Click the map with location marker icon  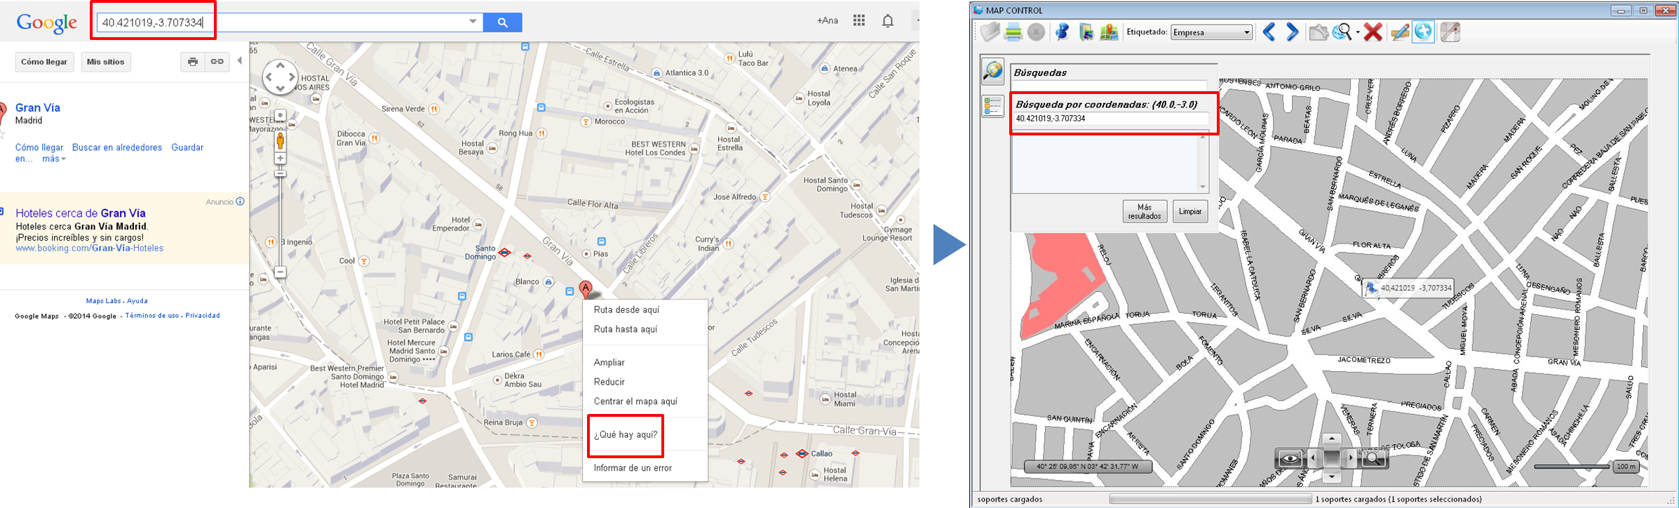pos(1109,32)
